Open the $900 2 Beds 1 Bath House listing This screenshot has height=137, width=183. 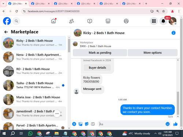click(x=96, y=46)
